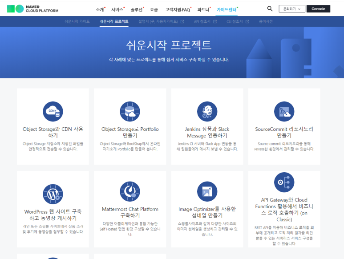Viewport: 344px width, 259px height.
Task: Click the Self Hosted 협업 환경 description
Action: coord(130,229)
